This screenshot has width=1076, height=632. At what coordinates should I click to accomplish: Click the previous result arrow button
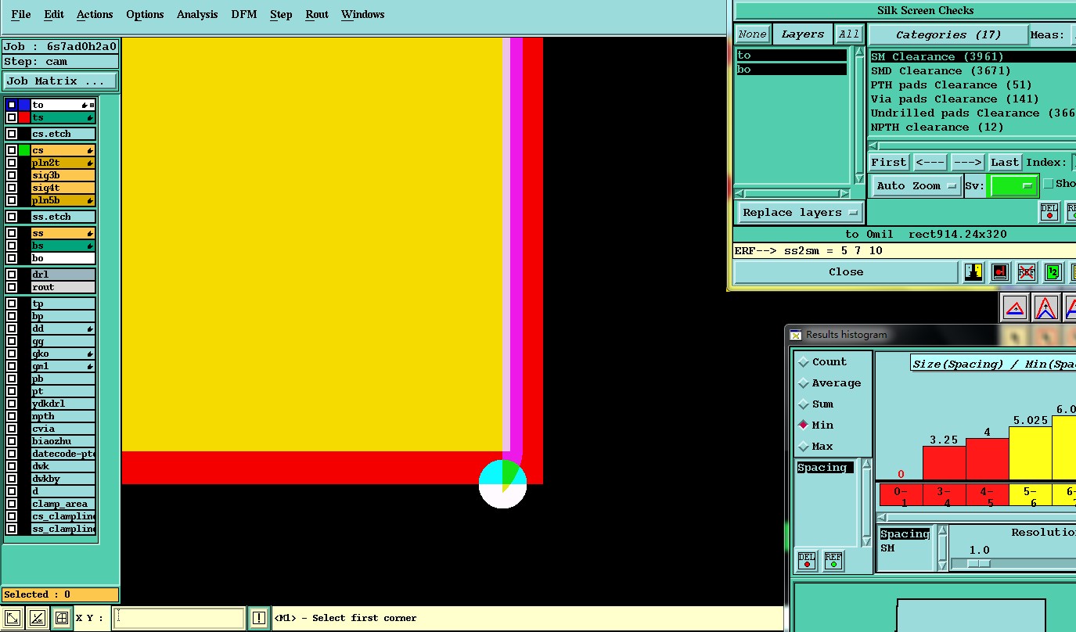click(x=930, y=162)
